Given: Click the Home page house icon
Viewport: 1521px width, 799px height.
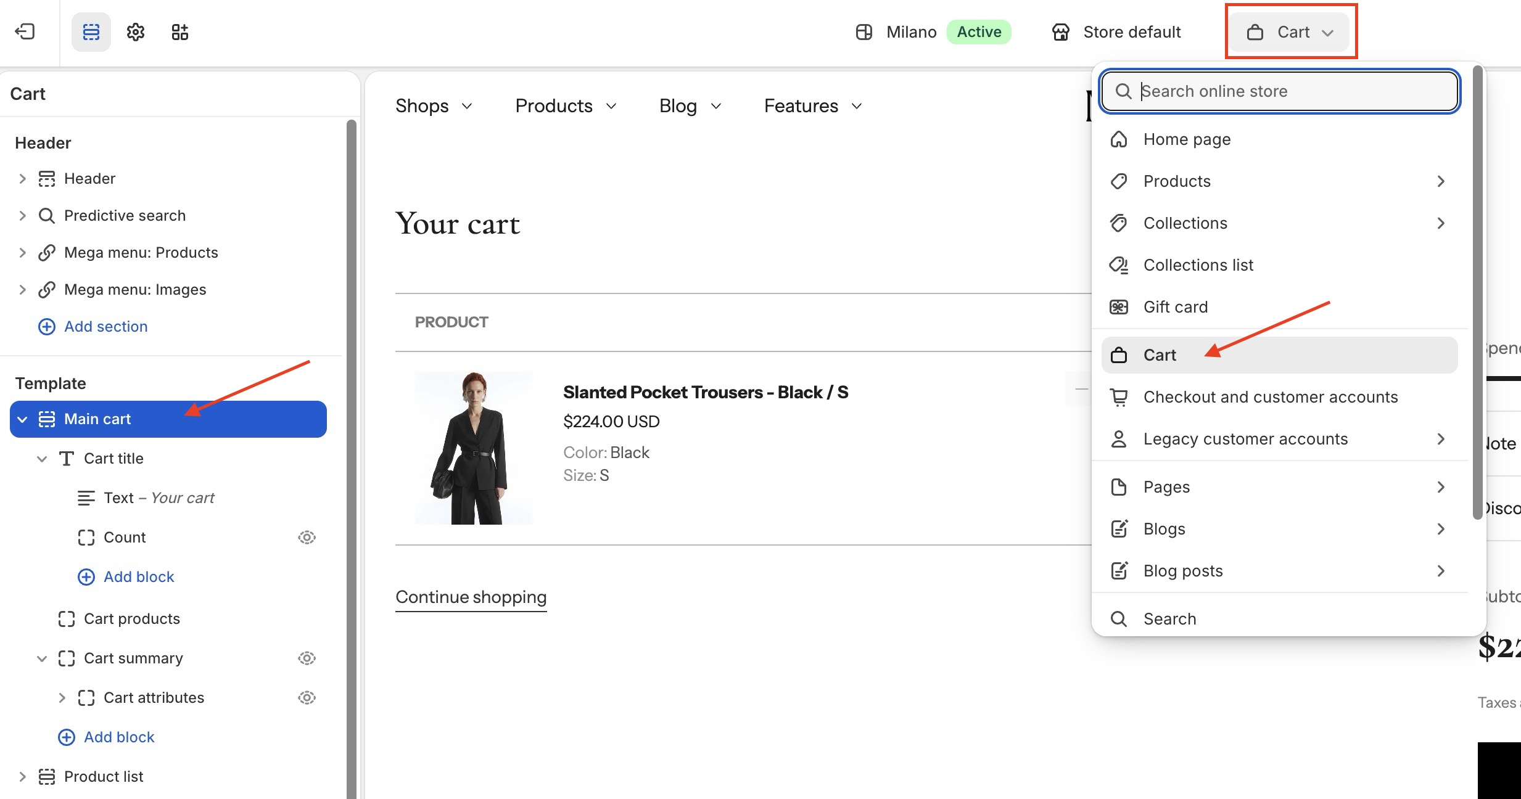Looking at the screenshot, I should [x=1119, y=139].
